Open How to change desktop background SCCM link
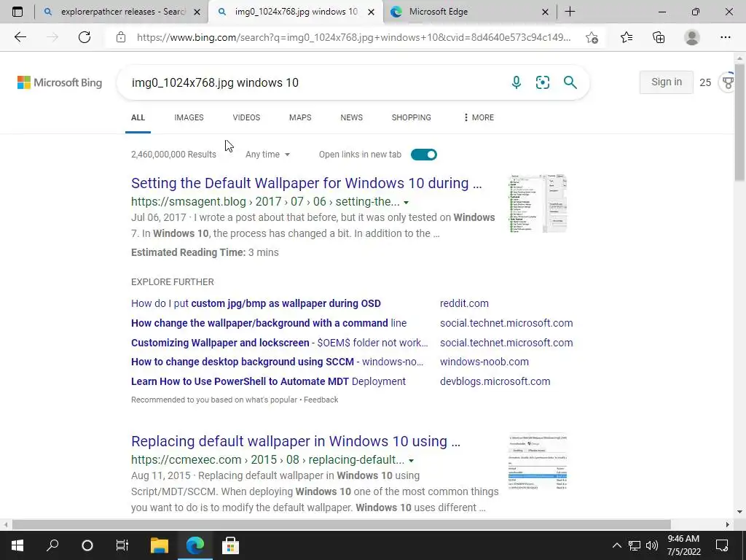 (x=277, y=362)
